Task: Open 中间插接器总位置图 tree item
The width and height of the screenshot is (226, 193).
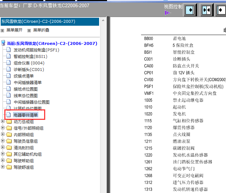Action: 31,102
